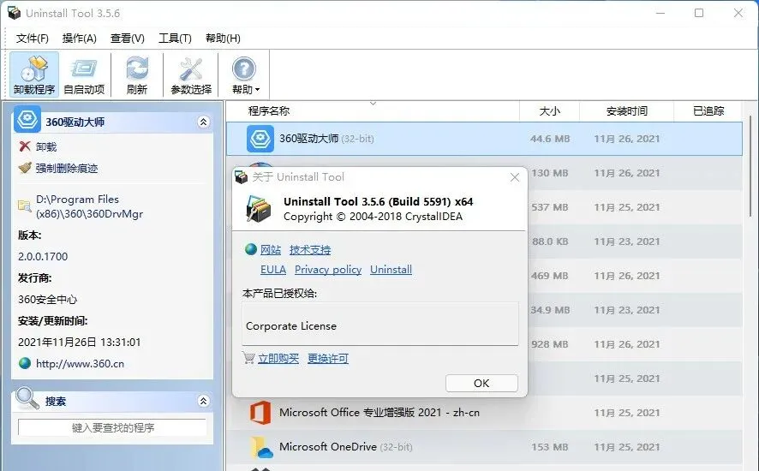Sort by 安装时间 column header
This screenshot has width=759, height=471.
click(x=626, y=110)
